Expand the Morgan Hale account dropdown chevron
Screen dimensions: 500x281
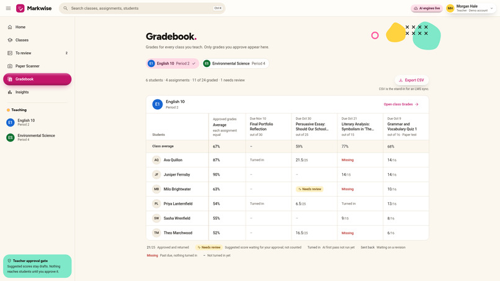(x=491, y=8)
